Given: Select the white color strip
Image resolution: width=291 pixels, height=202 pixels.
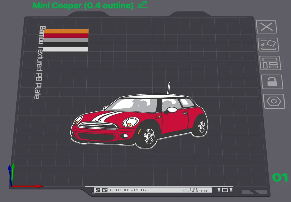Looking at the screenshot, I should point(65,49).
